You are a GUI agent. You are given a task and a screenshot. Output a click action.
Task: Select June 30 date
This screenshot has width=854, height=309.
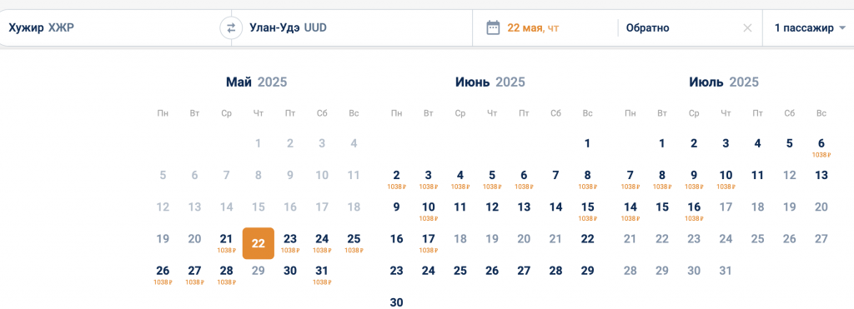click(x=396, y=302)
